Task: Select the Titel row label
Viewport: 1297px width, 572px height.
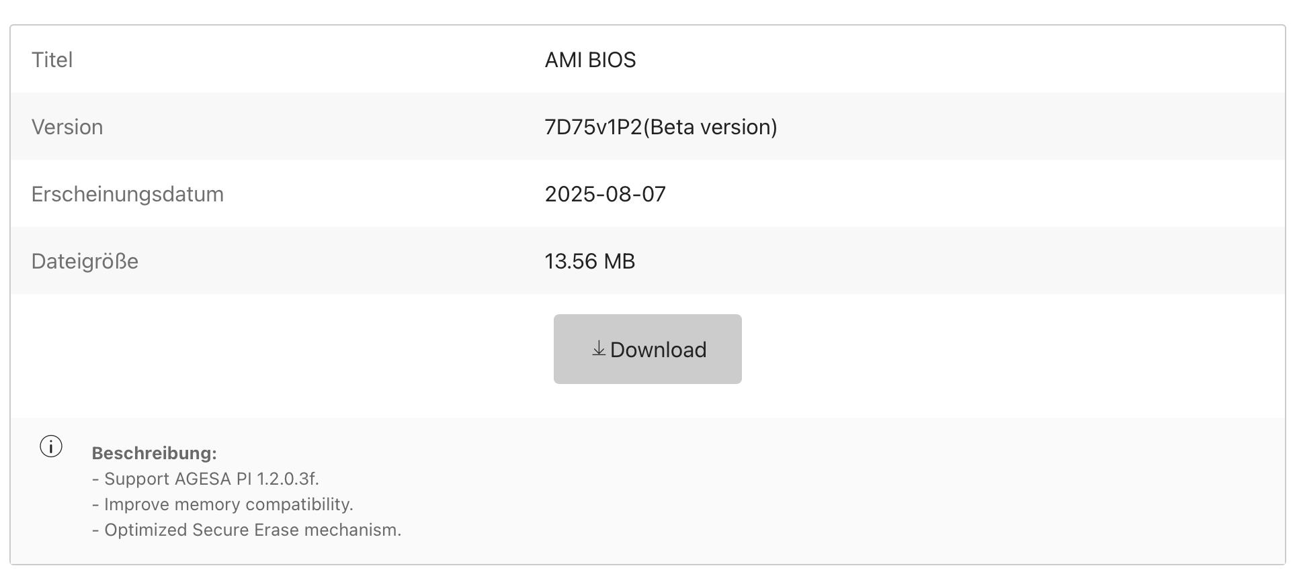Action: click(52, 60)
